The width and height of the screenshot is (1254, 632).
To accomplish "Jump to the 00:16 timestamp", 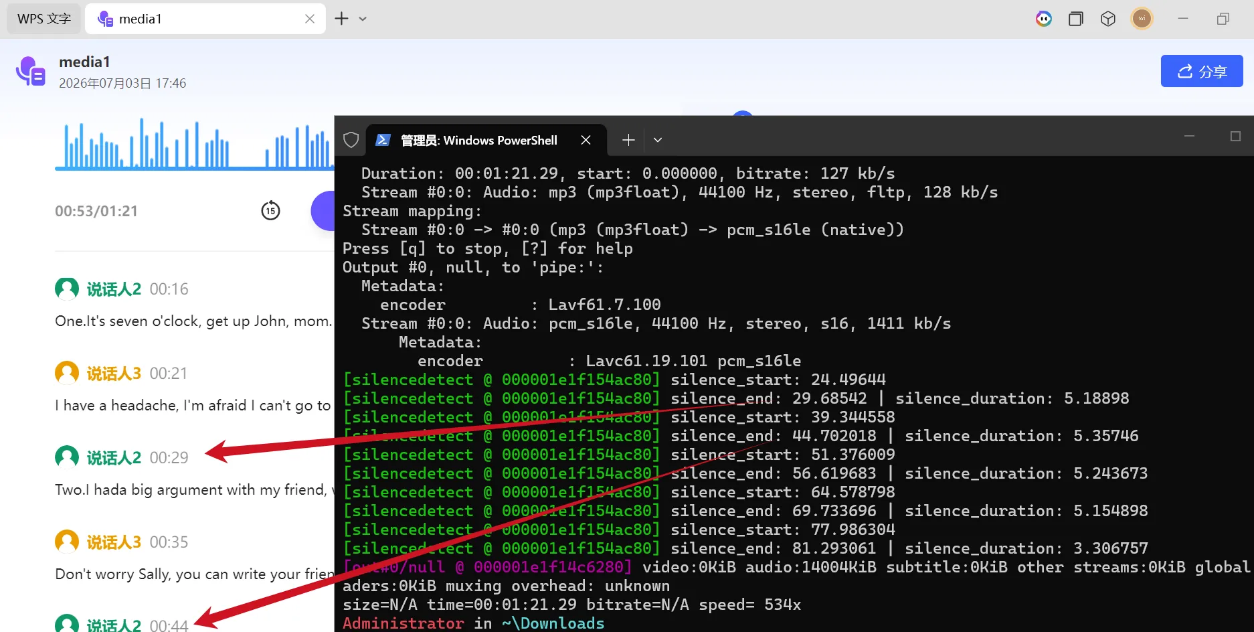I will pyautogui.click(x=169, y=289).
